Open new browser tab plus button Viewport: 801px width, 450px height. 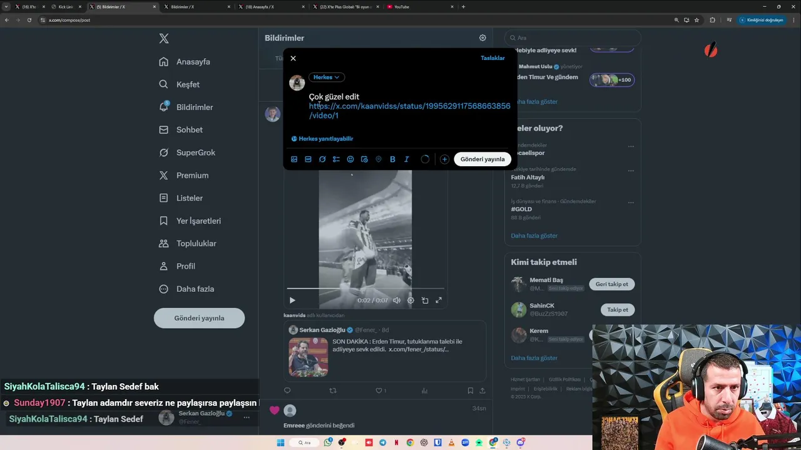(463, 7)
